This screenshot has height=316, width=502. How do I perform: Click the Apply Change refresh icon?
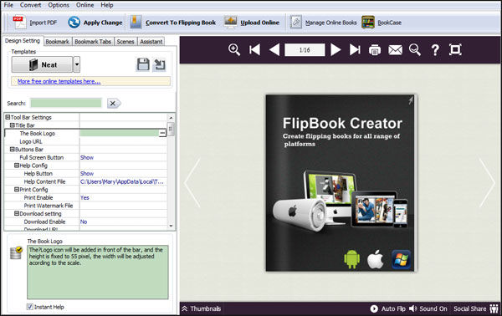pyautogui.click(x=74, y=23)
